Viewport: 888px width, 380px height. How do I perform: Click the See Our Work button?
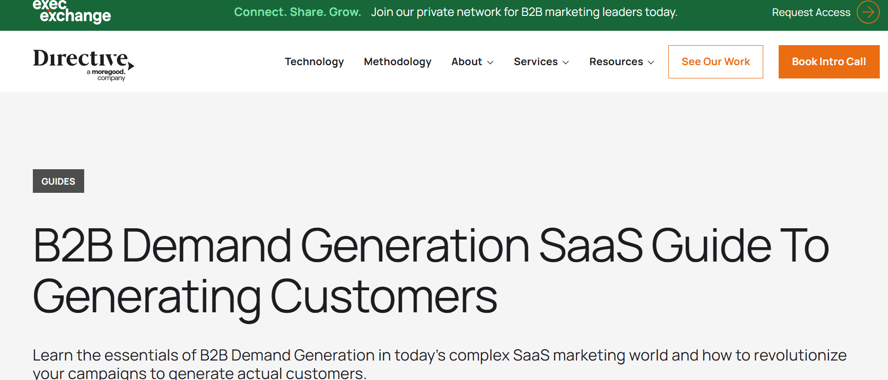(x=716, y=62)
